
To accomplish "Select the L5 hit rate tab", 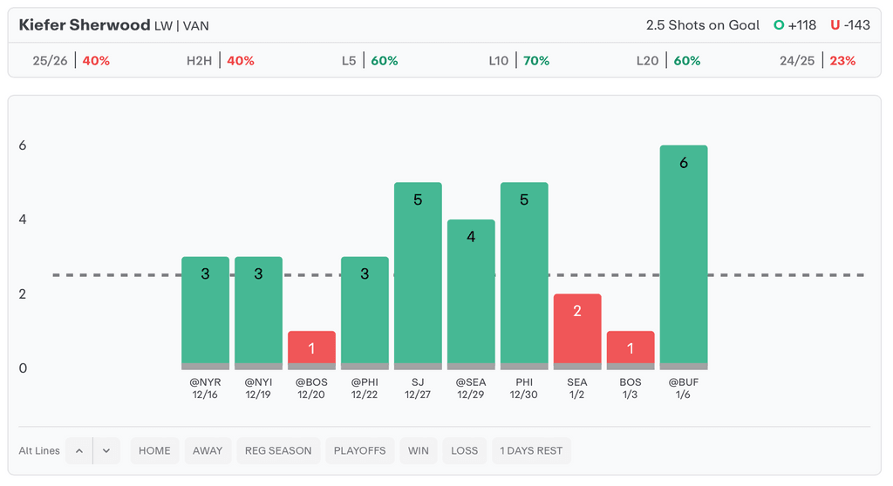I will pyautogui.click(x=370, y=61).
